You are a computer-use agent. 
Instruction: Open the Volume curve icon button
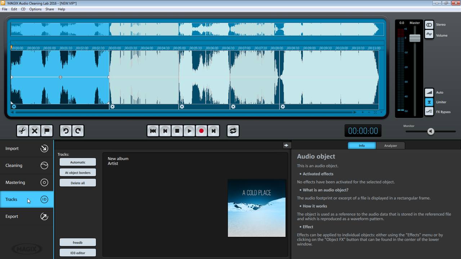coord(429,34)
